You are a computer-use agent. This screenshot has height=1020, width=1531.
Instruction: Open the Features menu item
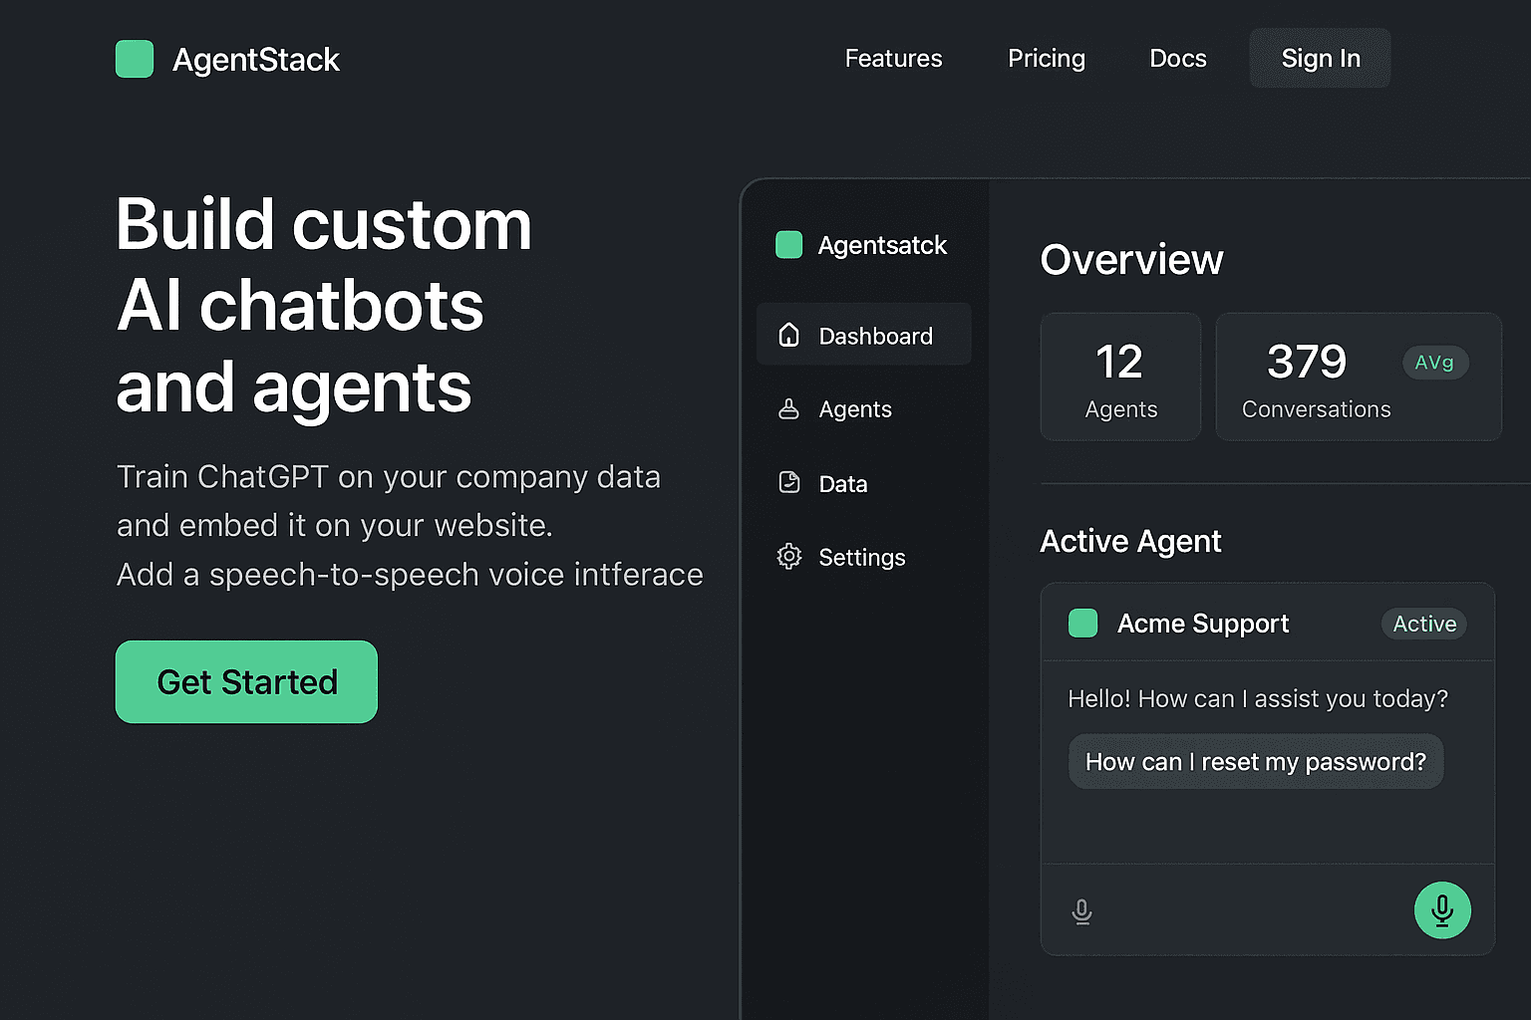pyautogui.click(x=893, y=58)
